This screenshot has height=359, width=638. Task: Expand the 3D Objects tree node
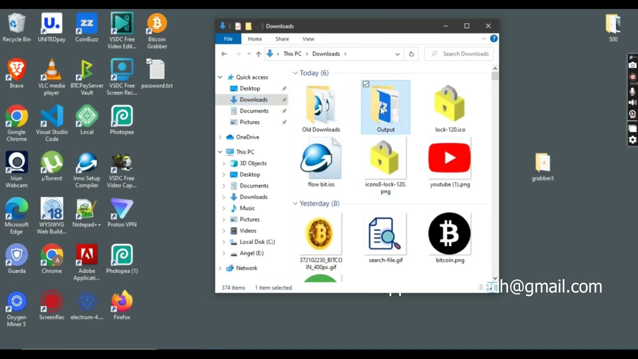[x=224, y=164]
